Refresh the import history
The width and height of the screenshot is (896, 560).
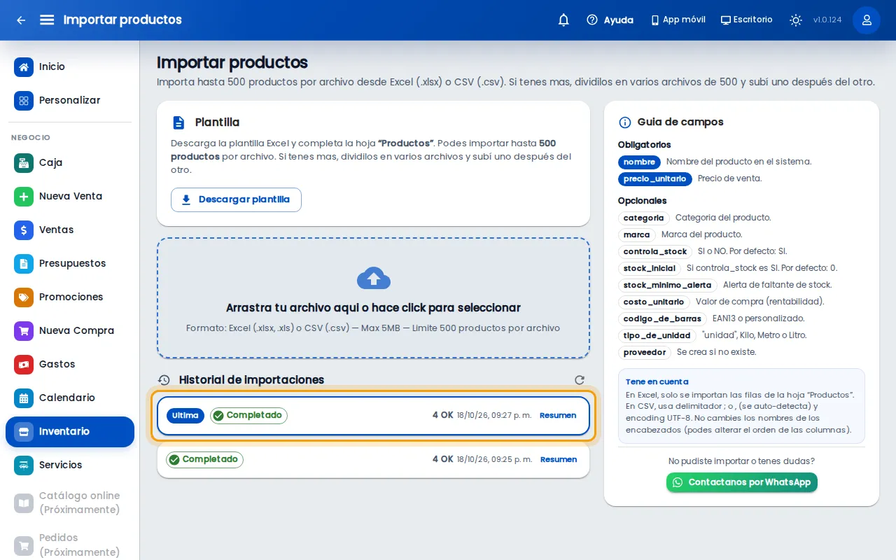coord(580,380)
